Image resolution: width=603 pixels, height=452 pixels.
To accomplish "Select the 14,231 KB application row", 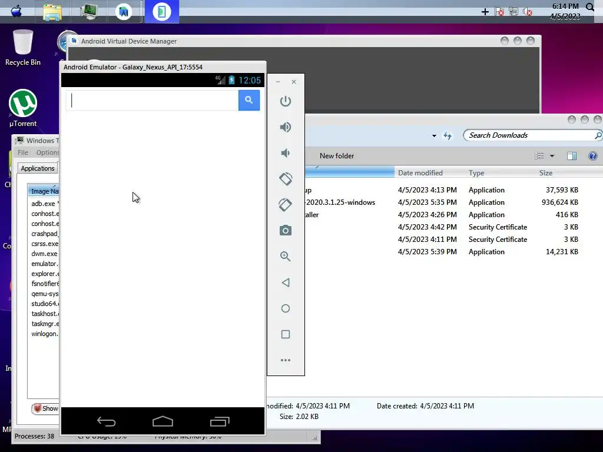I will click(442, 252).
